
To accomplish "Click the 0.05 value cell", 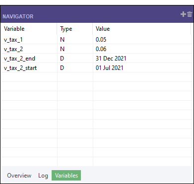I will click(x=142, y=40).
